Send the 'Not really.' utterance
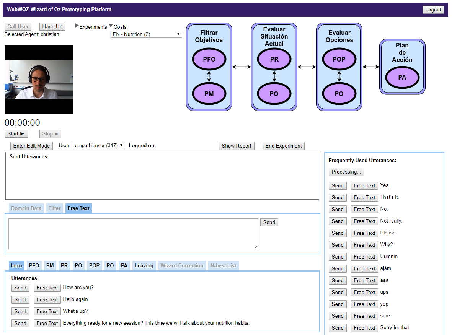 coord(338,221)
